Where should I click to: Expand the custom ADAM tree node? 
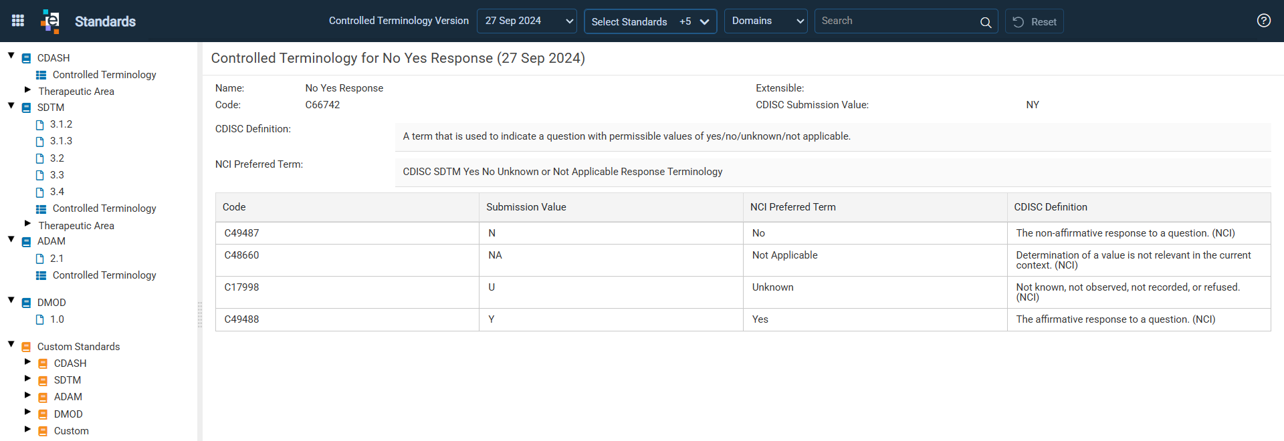coord(27,395)
